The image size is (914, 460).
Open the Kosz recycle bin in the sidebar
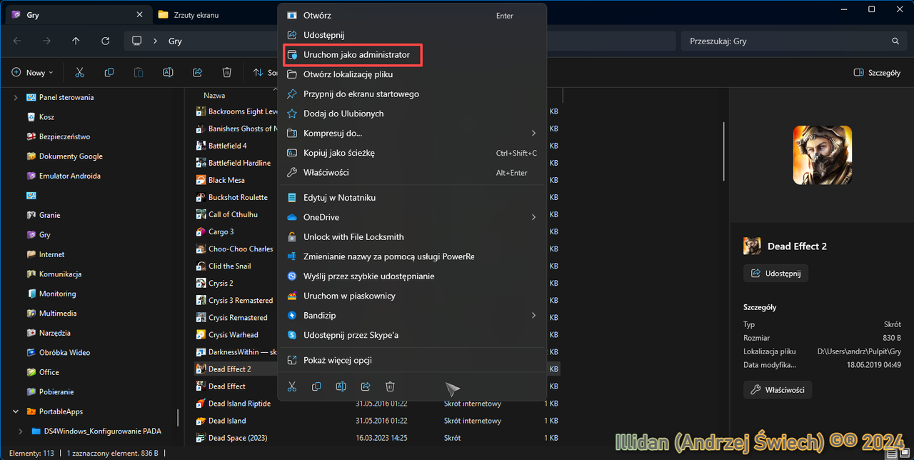click(x=40, y=117)
